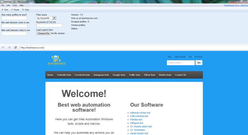Click Choose File for search links
Viewport: 248px width, 135px height.
pyautogui.click(x=43, y=34)
